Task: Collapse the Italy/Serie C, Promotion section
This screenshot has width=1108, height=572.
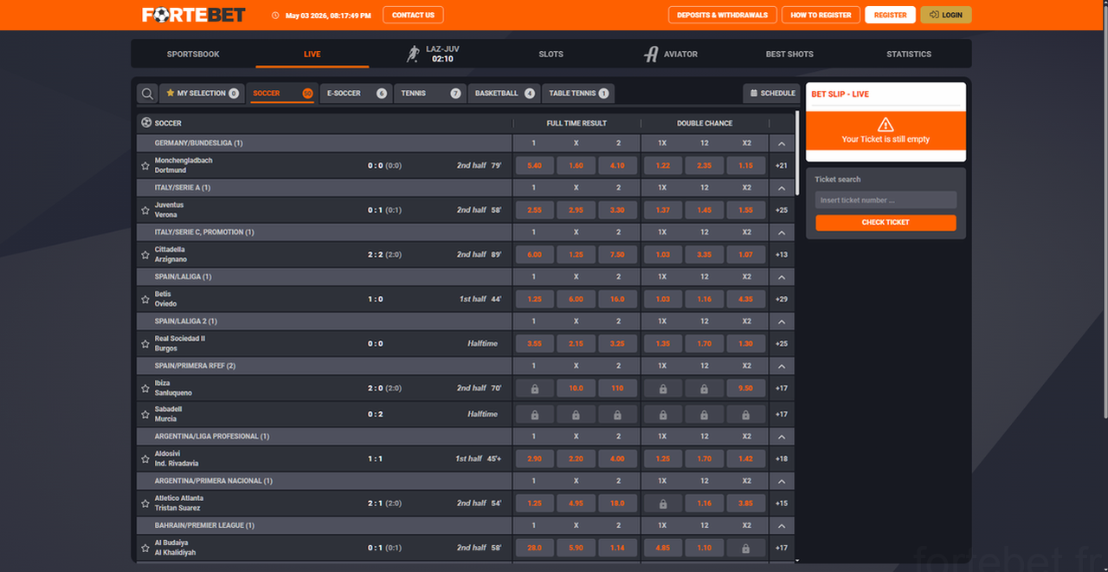Action: tap(782, 233)
